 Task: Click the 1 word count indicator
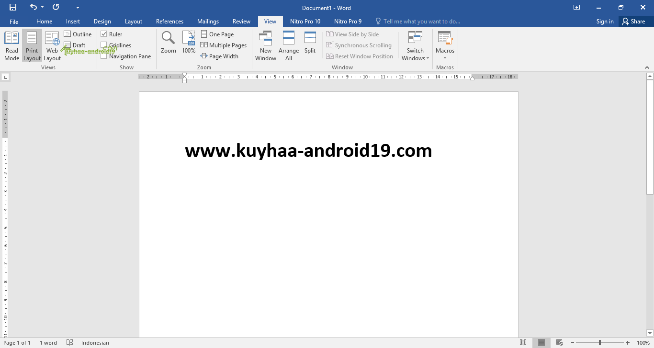pos(48,343)
